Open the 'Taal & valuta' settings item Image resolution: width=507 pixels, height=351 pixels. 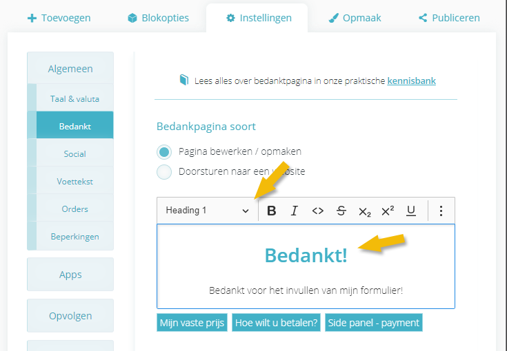coord(74,98)
